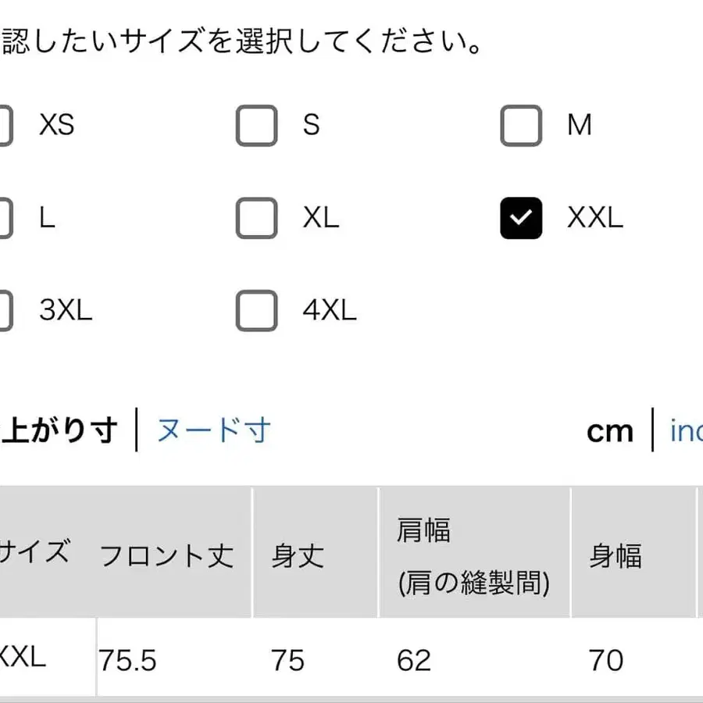Screen dimensions: 703x703
Task: Check the M size checkbox
Action: (x=519, y=125)
